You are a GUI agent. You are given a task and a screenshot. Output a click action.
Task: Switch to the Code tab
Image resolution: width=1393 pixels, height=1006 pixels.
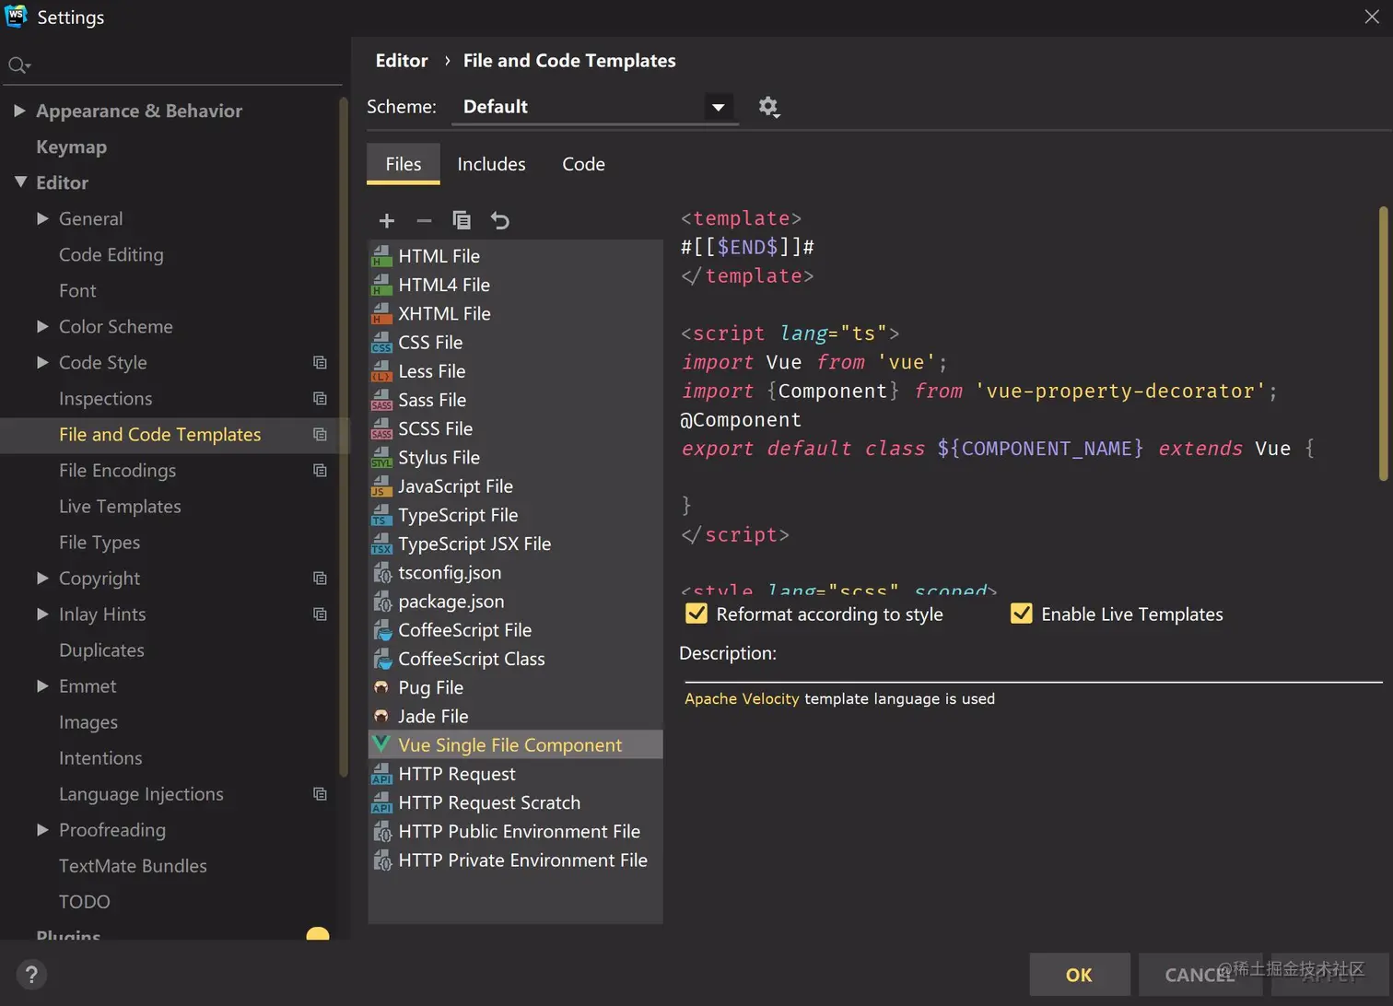tap(584, 164)
